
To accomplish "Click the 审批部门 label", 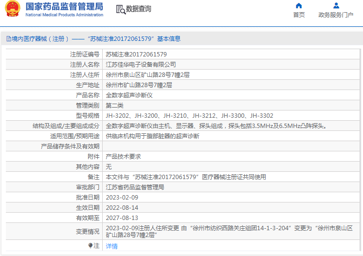I will click(x=88, y=187).
